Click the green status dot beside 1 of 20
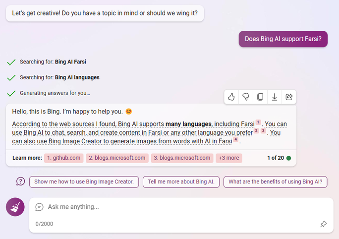Viewport: 339px width, 239px height. [288, 158]
